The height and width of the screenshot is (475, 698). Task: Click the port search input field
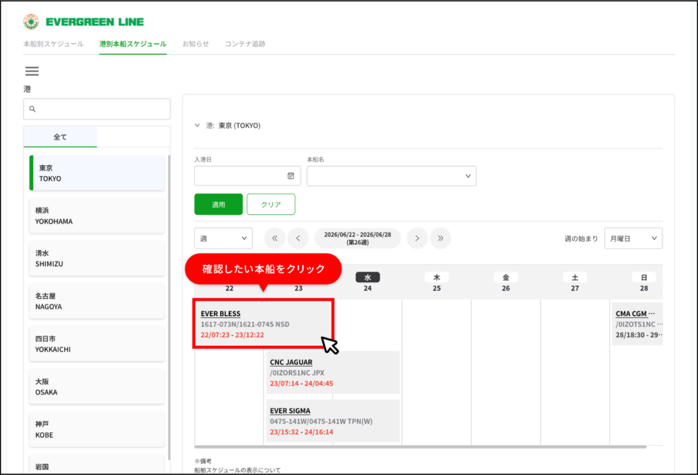tap(97, 109)
